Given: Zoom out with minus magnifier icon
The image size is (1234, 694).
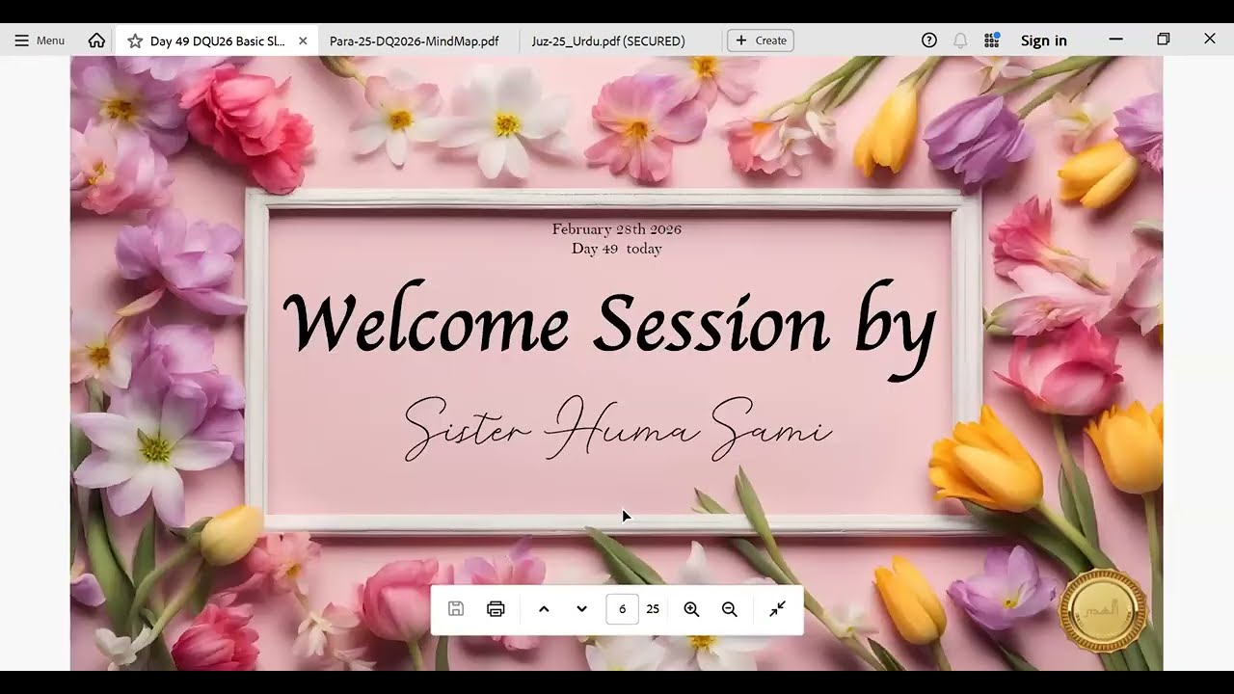Looking at the screenshot, I should [x=730, y=609].
